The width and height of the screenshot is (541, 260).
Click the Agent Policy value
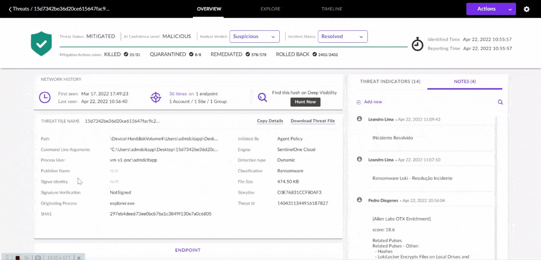pos(290,139)
